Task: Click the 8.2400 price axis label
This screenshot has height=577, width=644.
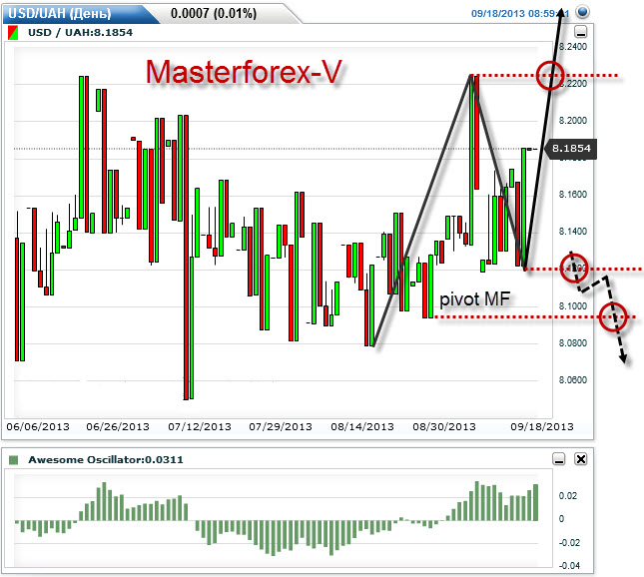Action: coord(573,46)
